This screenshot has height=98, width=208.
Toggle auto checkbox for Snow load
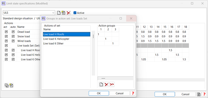13,36
